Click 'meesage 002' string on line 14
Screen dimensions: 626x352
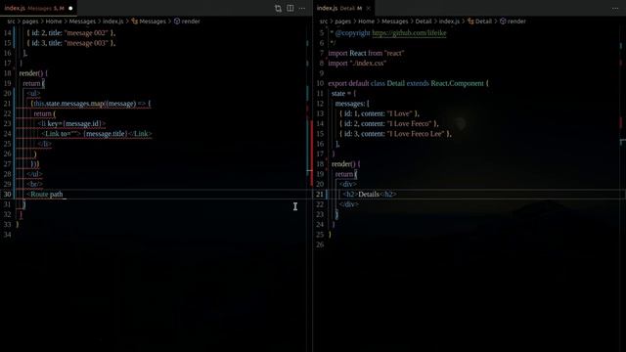[x=86, y=33]
